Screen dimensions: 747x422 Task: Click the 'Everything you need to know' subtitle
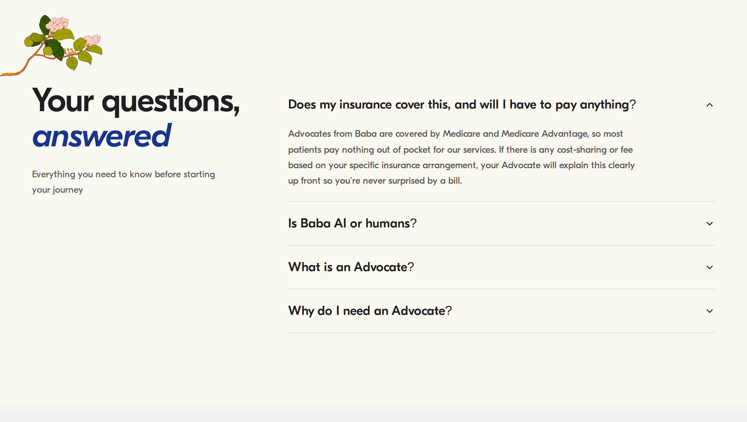(123, 174)
